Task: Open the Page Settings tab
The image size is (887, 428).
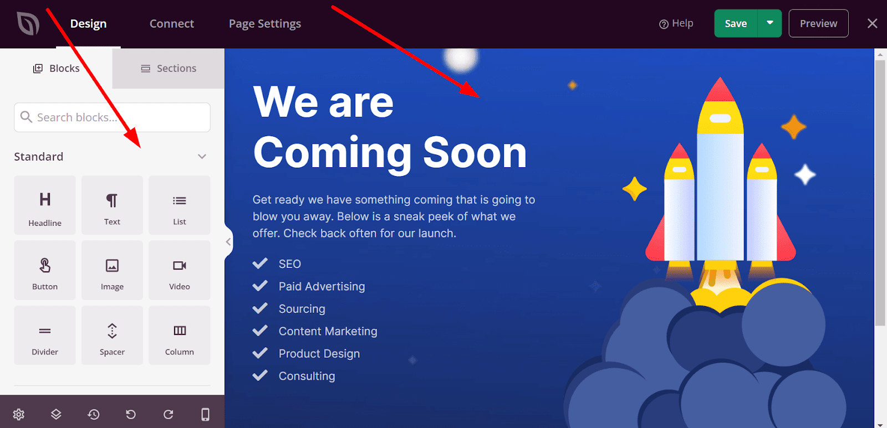Action: [265, 24]
